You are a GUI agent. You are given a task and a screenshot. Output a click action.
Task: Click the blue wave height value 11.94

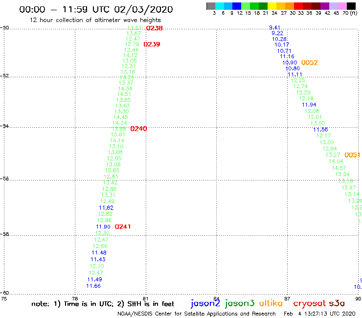tap(309, 105)
